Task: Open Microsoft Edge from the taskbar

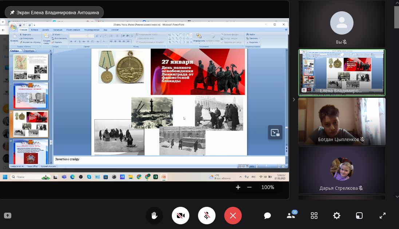Action: point(72,177)
